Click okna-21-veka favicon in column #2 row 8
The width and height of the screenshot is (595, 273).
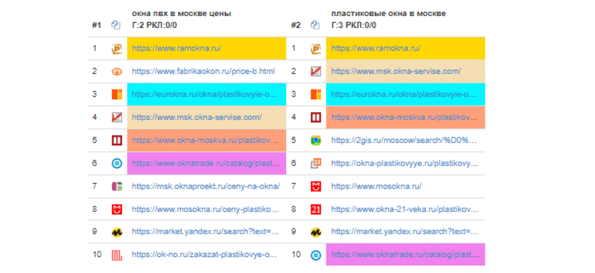316,209
